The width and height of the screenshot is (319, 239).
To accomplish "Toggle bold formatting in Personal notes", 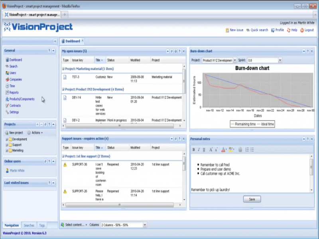I will [x=194, y=150].
